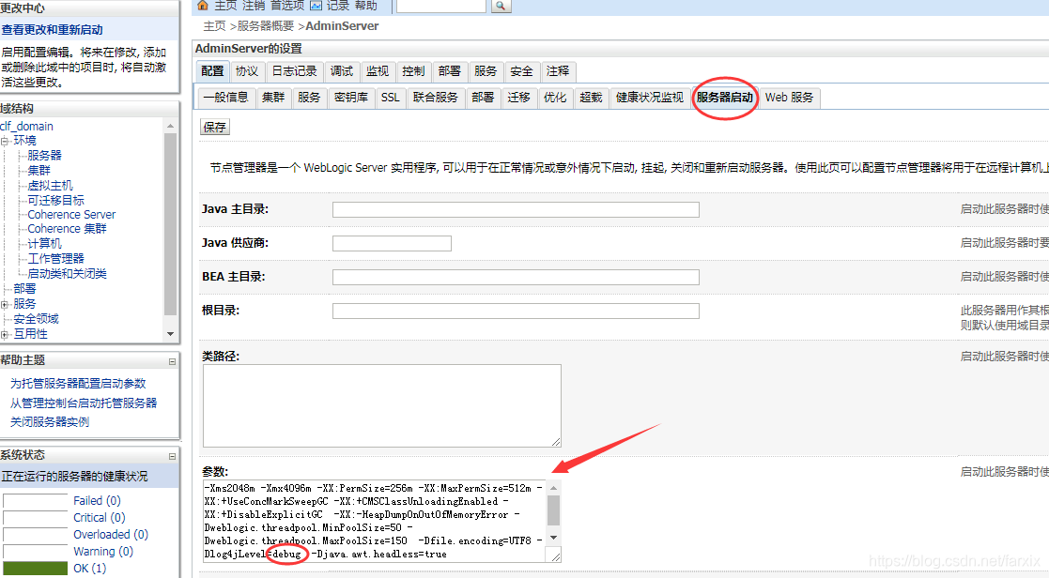This screenshot has width=1049, height=578.
Task: Click 主页 breadcrumb link
Action: tap(215, 26)
